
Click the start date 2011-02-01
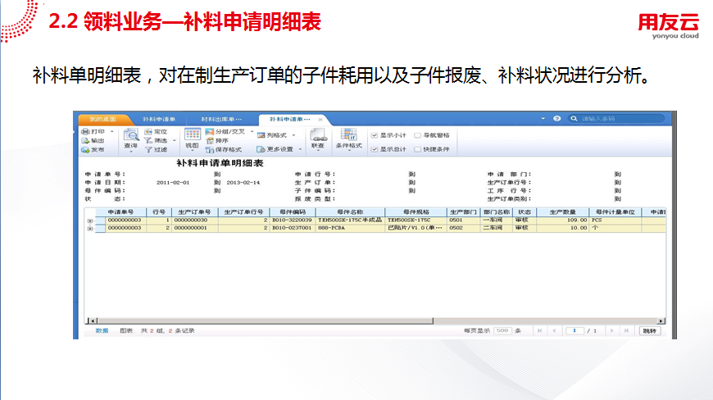173,183
